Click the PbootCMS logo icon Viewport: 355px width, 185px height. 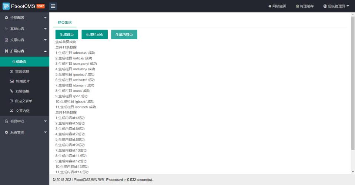pyautogui.click(x=6, y=6)
